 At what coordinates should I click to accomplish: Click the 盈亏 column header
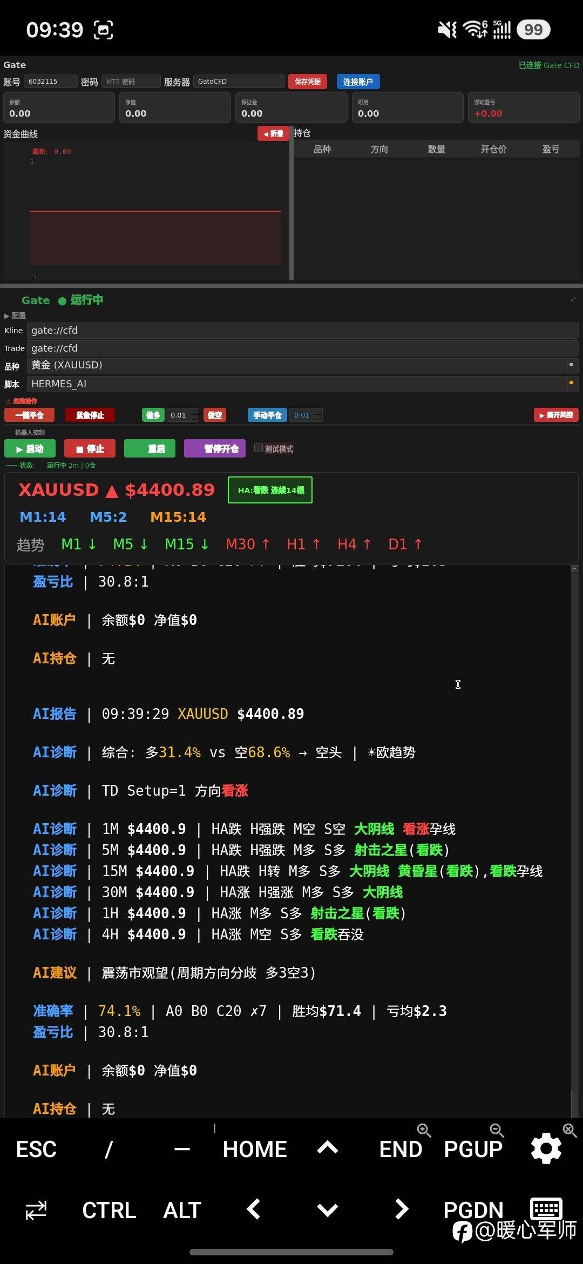point(551,149)
